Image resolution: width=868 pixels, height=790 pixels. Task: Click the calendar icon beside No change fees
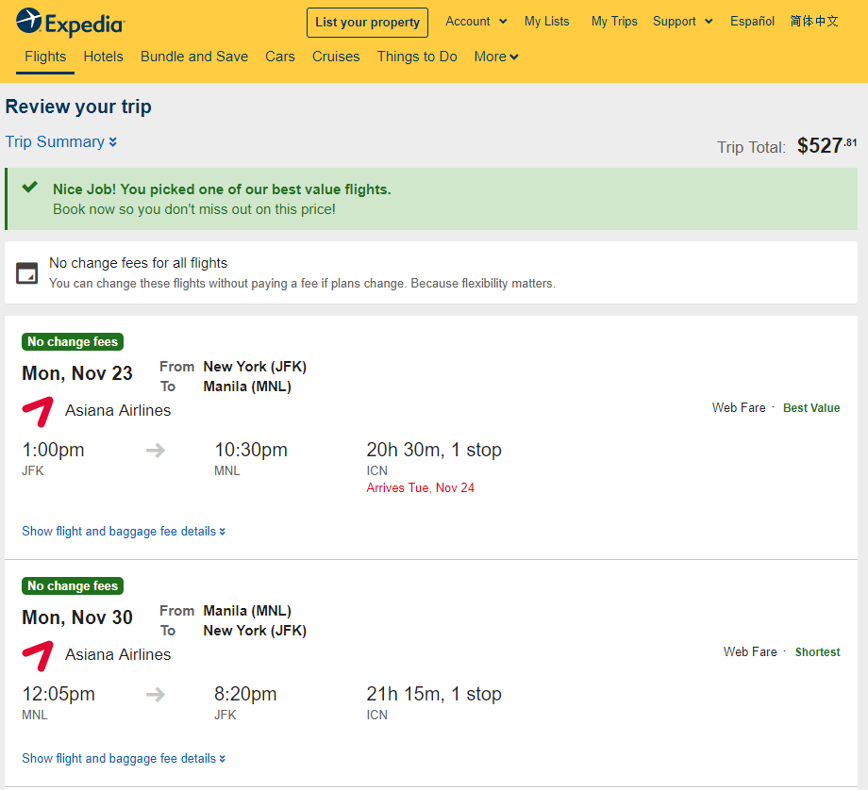26,273
